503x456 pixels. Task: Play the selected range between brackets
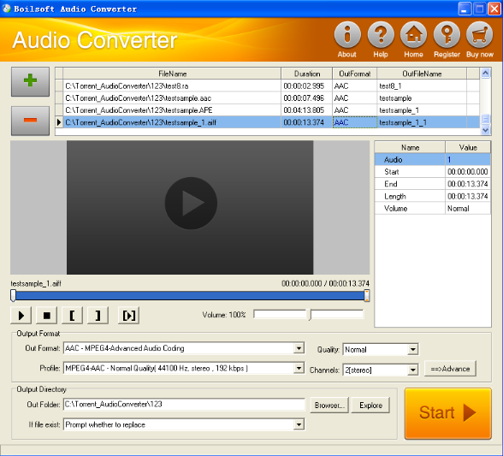(x=128, y=316)
